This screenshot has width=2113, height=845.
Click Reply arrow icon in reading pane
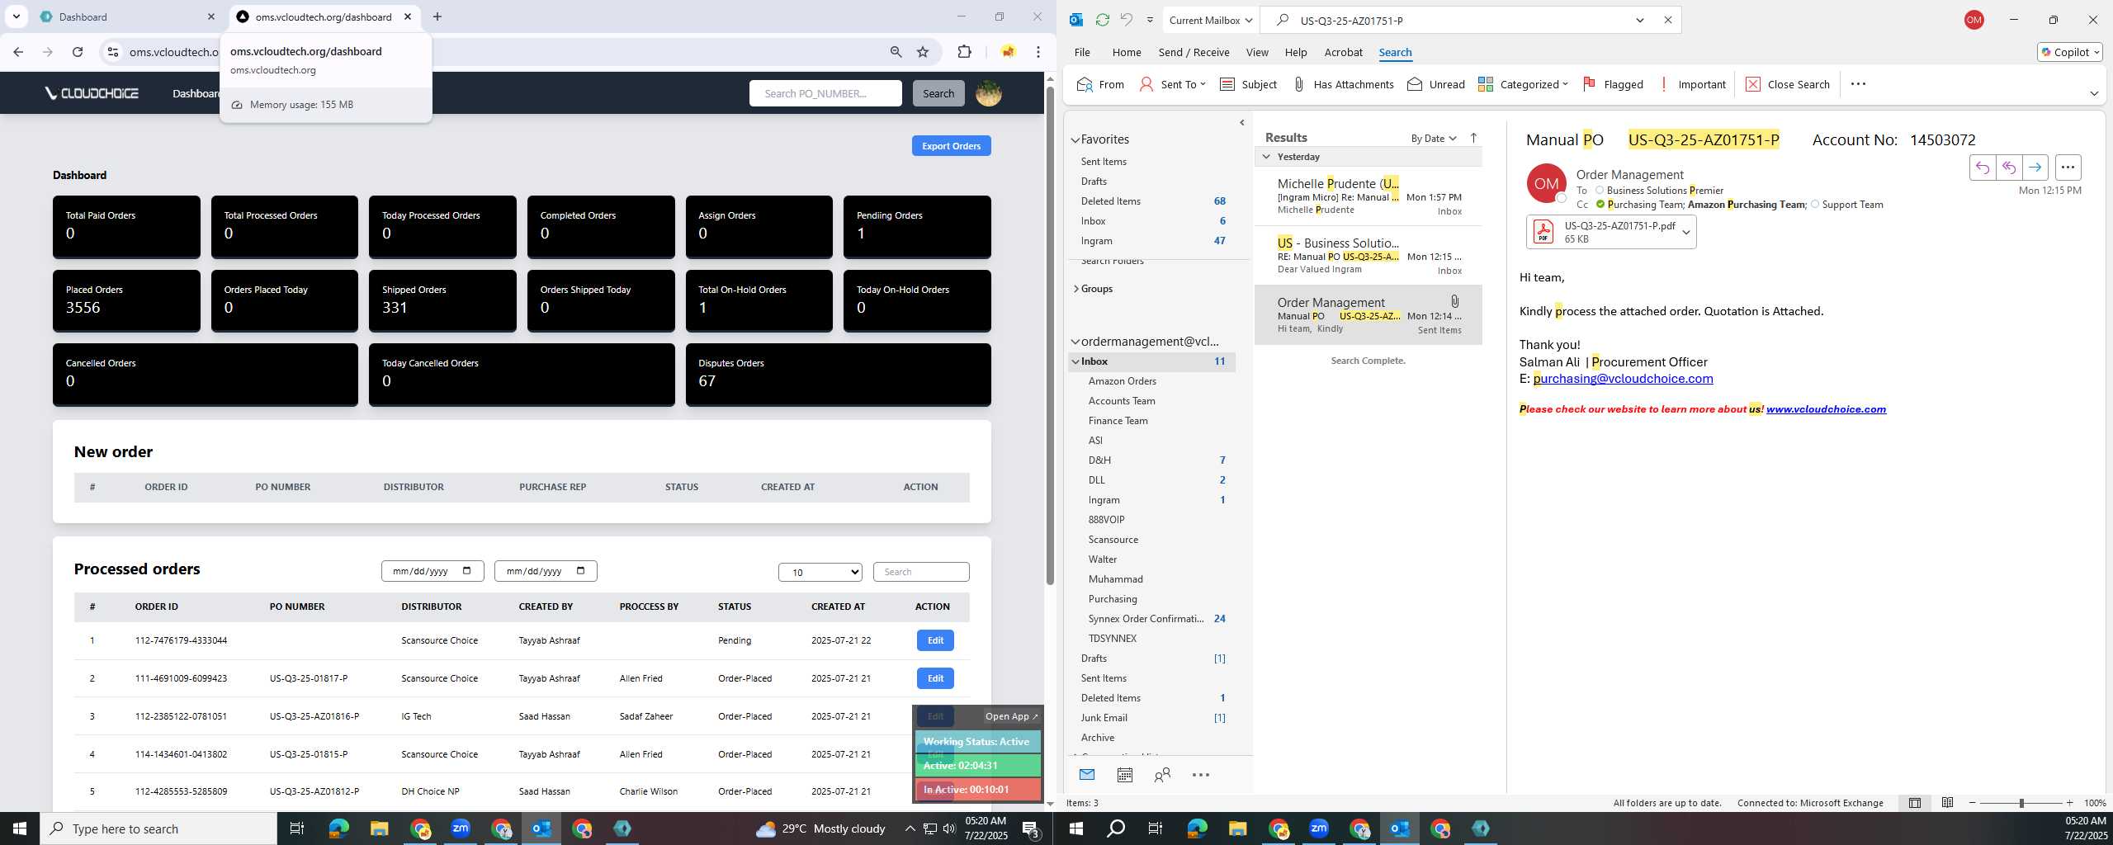[1982, 168]
